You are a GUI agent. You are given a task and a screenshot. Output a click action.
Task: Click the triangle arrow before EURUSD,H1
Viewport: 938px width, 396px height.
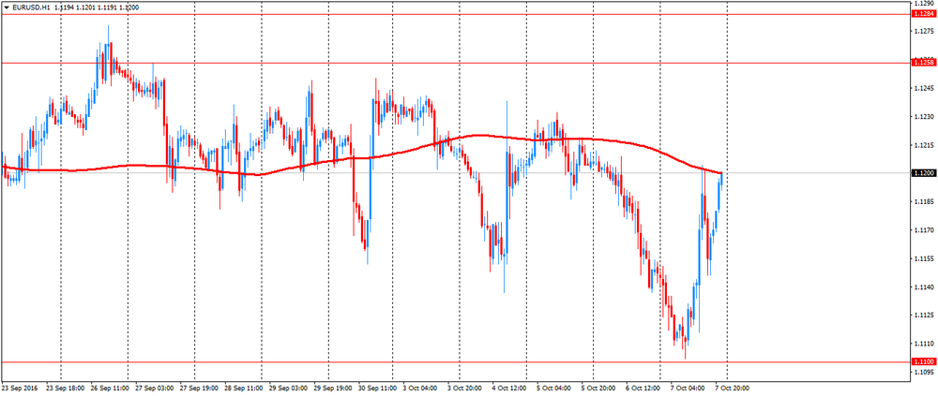[7, 7]
